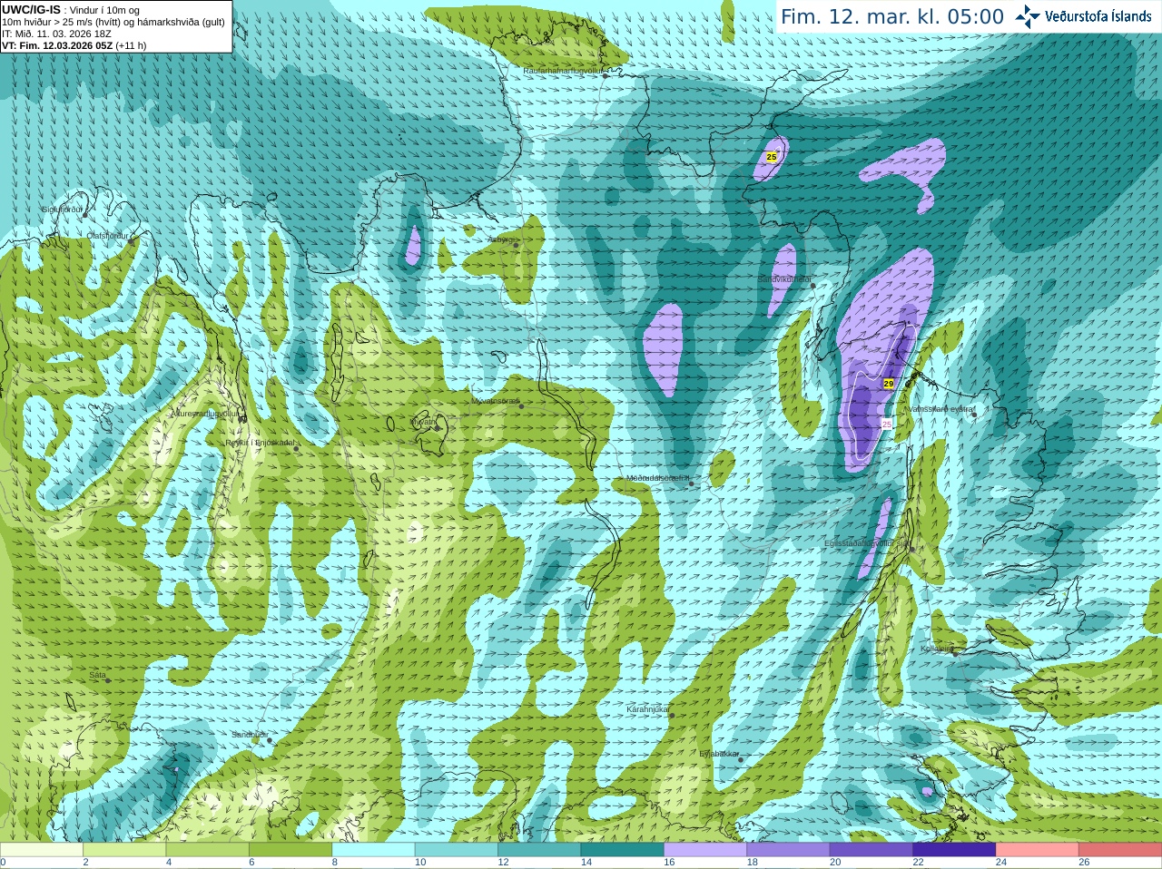Image resolution: width=1162 pixels, height=869 pixels.
Task: Click 'IT: Mið. 11. 03. 2026 18Z' line
Action: click(56, 34)
